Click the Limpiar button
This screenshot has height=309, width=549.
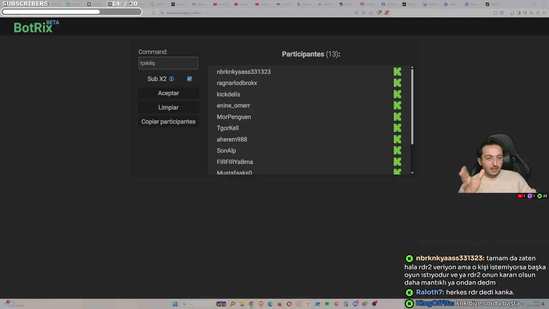click(168, 107)
